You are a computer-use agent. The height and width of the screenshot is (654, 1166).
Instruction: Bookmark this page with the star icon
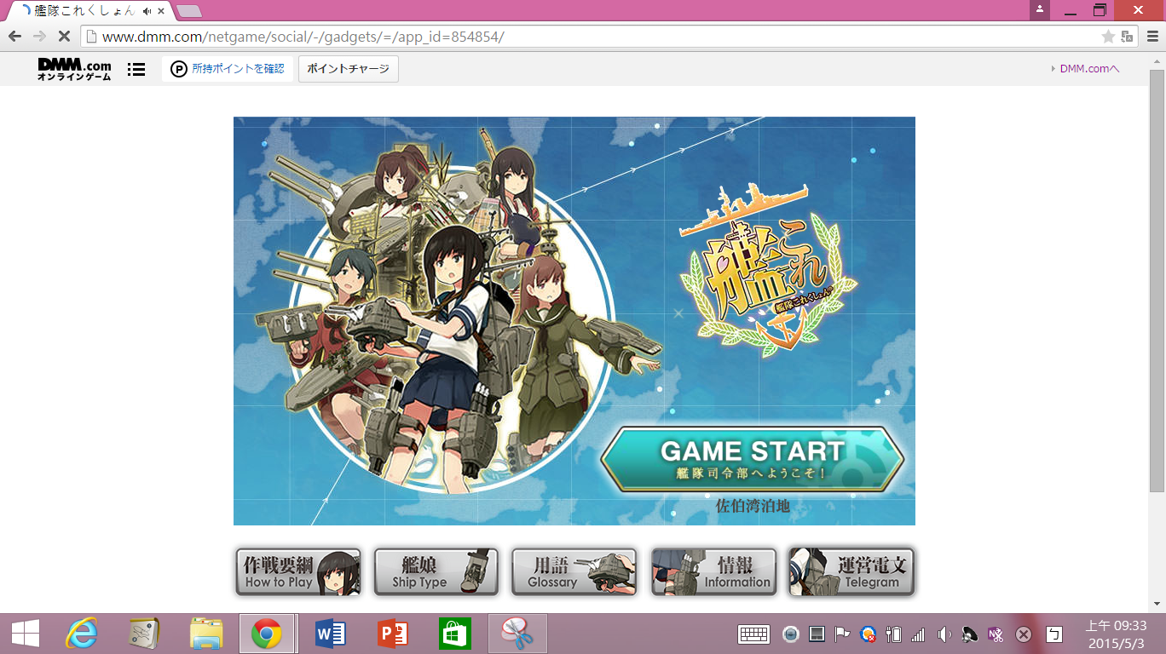(x=1108, y=37)
